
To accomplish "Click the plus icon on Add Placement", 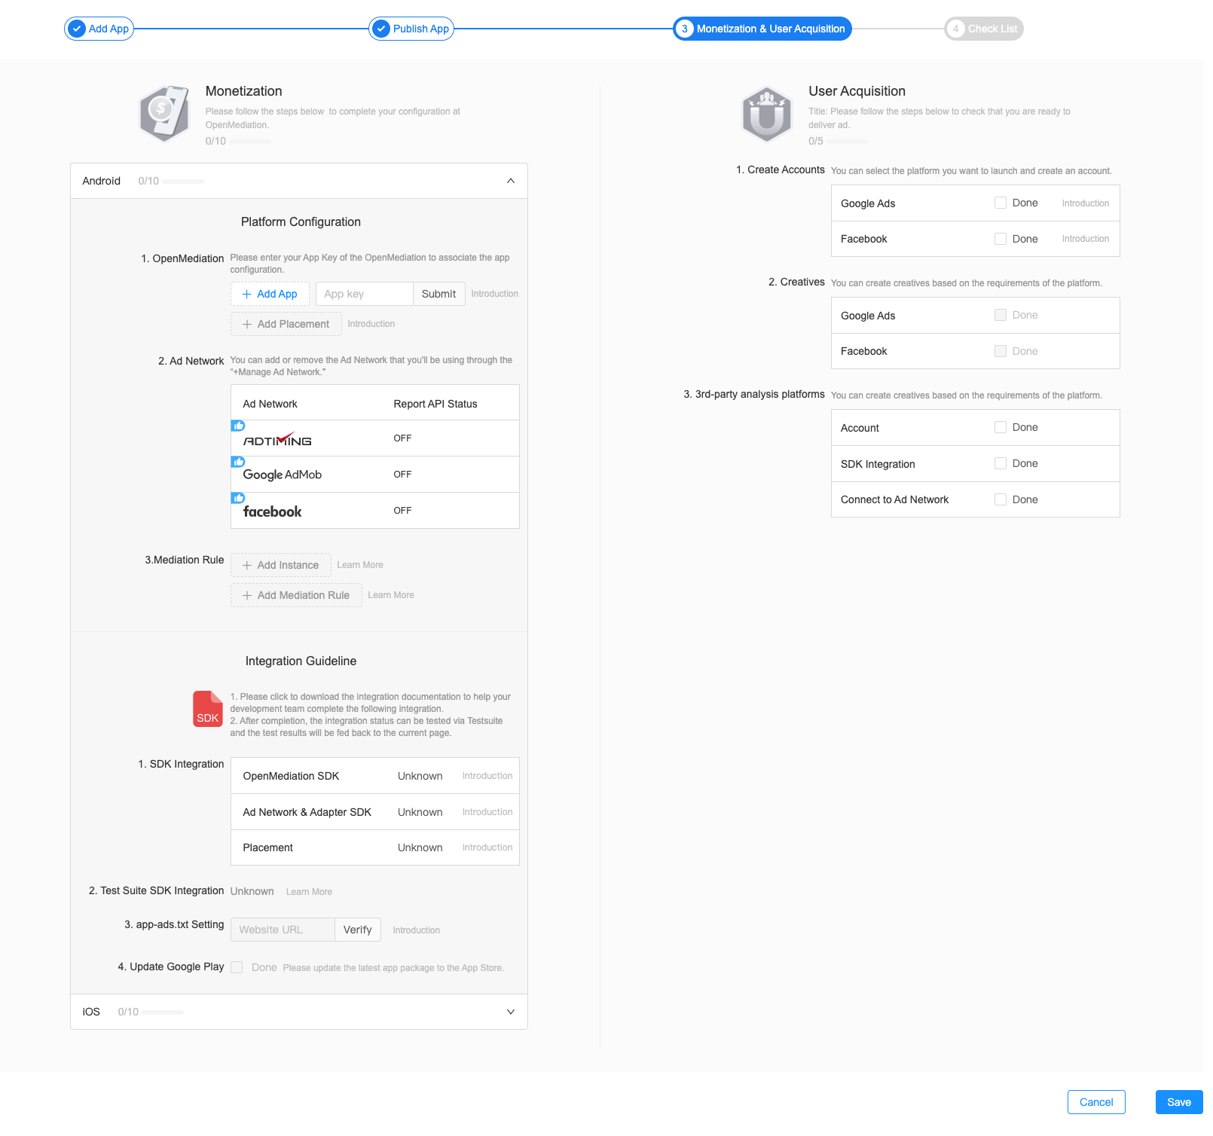I will coord(247,324).
